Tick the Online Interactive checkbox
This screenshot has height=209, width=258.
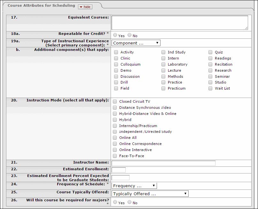pos(115,150)
